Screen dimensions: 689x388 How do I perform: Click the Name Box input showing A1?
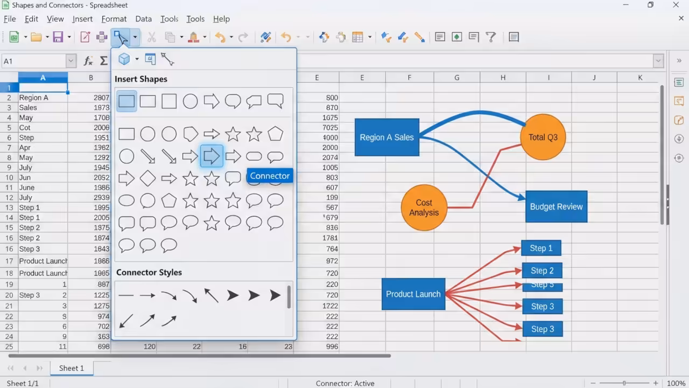click(x=34, y=61)
